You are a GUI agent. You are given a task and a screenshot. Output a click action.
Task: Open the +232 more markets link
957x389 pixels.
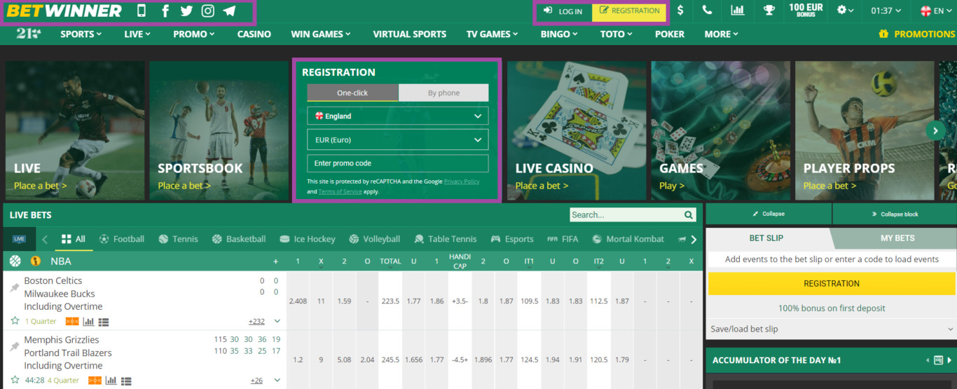click(x=256, y=322)
